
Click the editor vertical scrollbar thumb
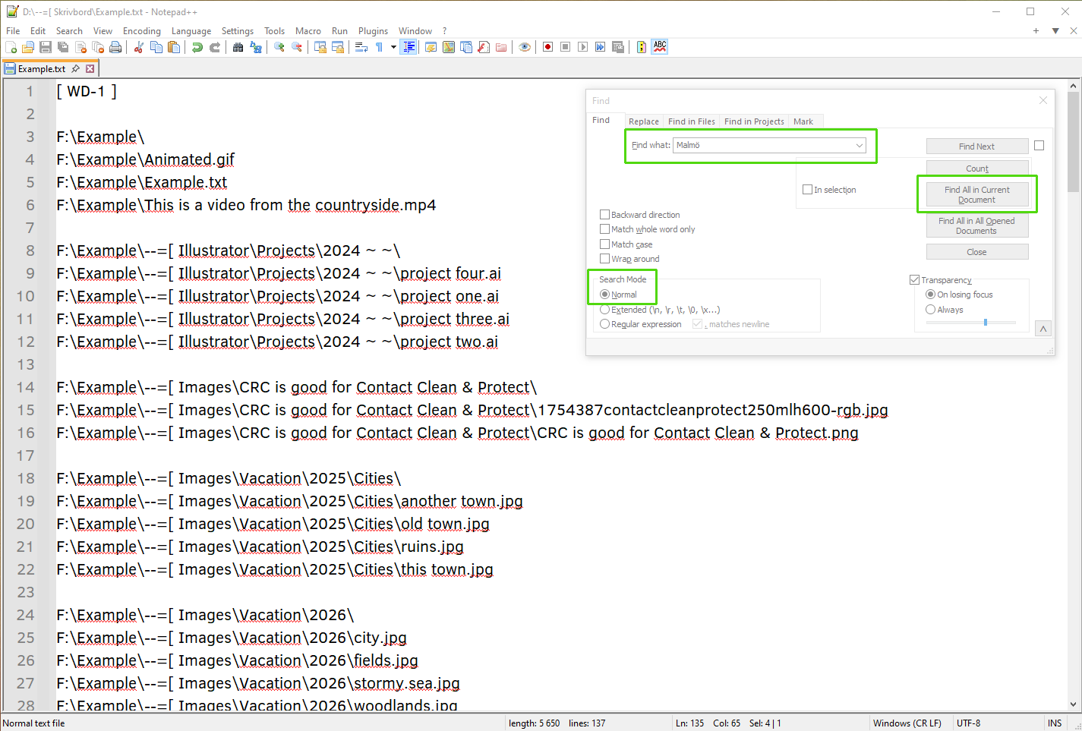tap(1073, 142)
